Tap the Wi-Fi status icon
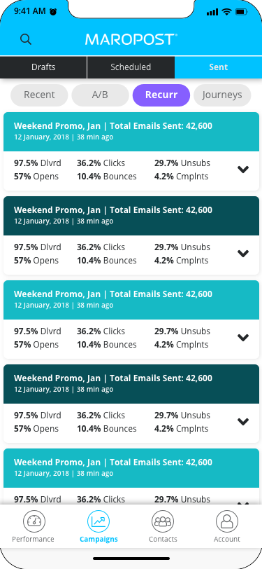 point(227,12)
